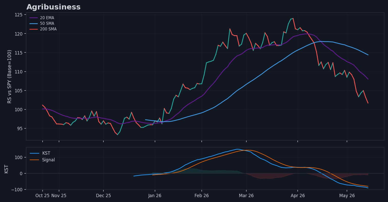This screenshot has width=388, height=202.
Task: Select the 200 SMA legend label
Action: click(x=48, y=29)
